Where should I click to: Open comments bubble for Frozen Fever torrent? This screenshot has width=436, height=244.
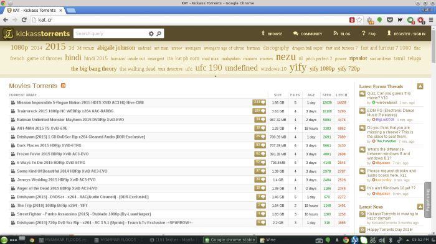(260, 154)
